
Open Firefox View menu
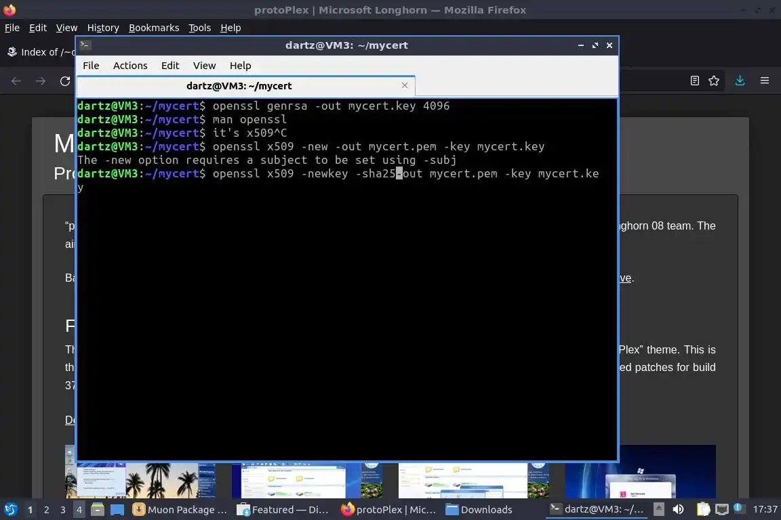[66, 28]
